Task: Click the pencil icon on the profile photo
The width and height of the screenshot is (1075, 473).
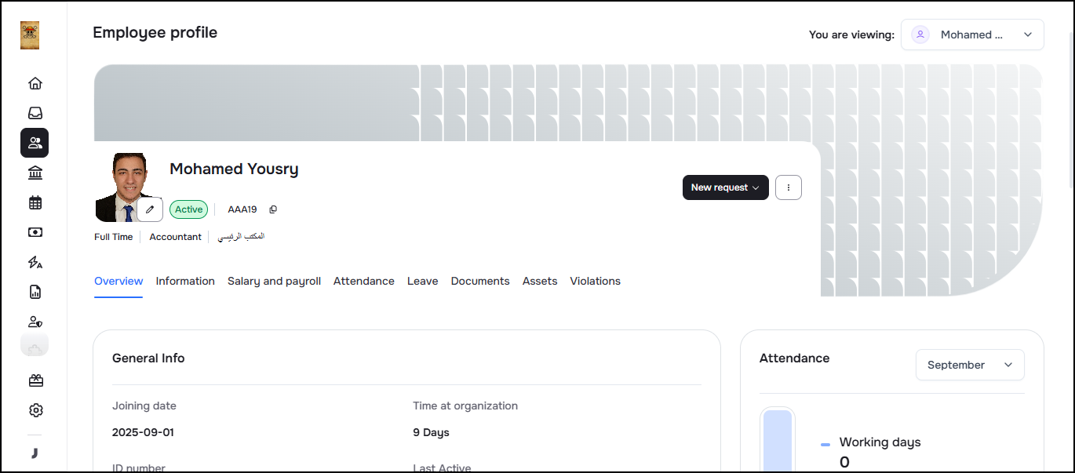Action: tap(150, 209)
